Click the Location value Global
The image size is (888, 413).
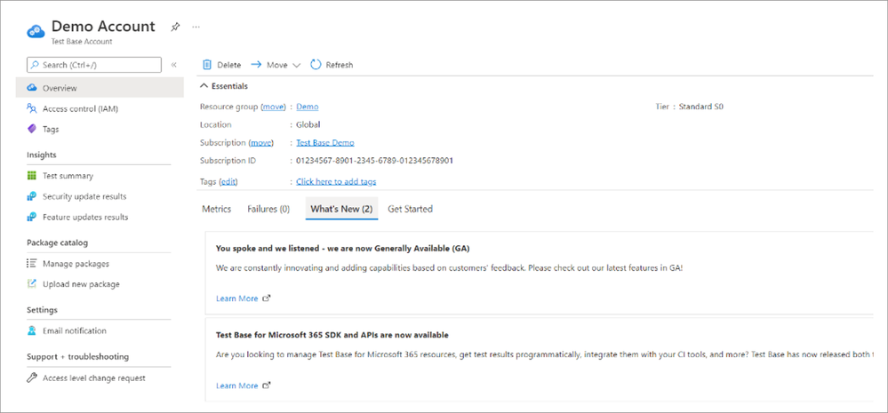pyautogui.click(x=308, y=124)
